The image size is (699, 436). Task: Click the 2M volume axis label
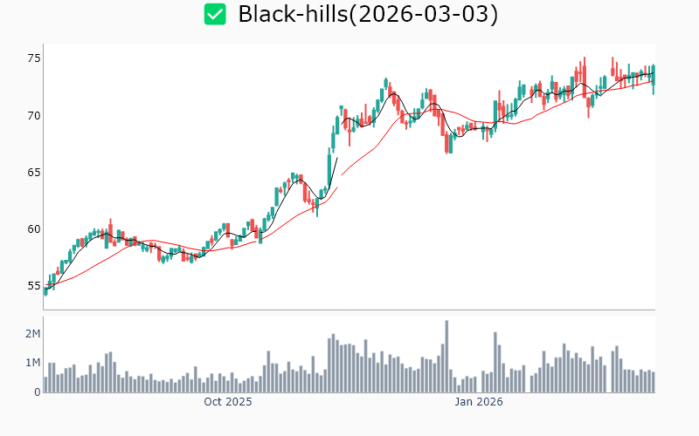(x=31, y=334)
